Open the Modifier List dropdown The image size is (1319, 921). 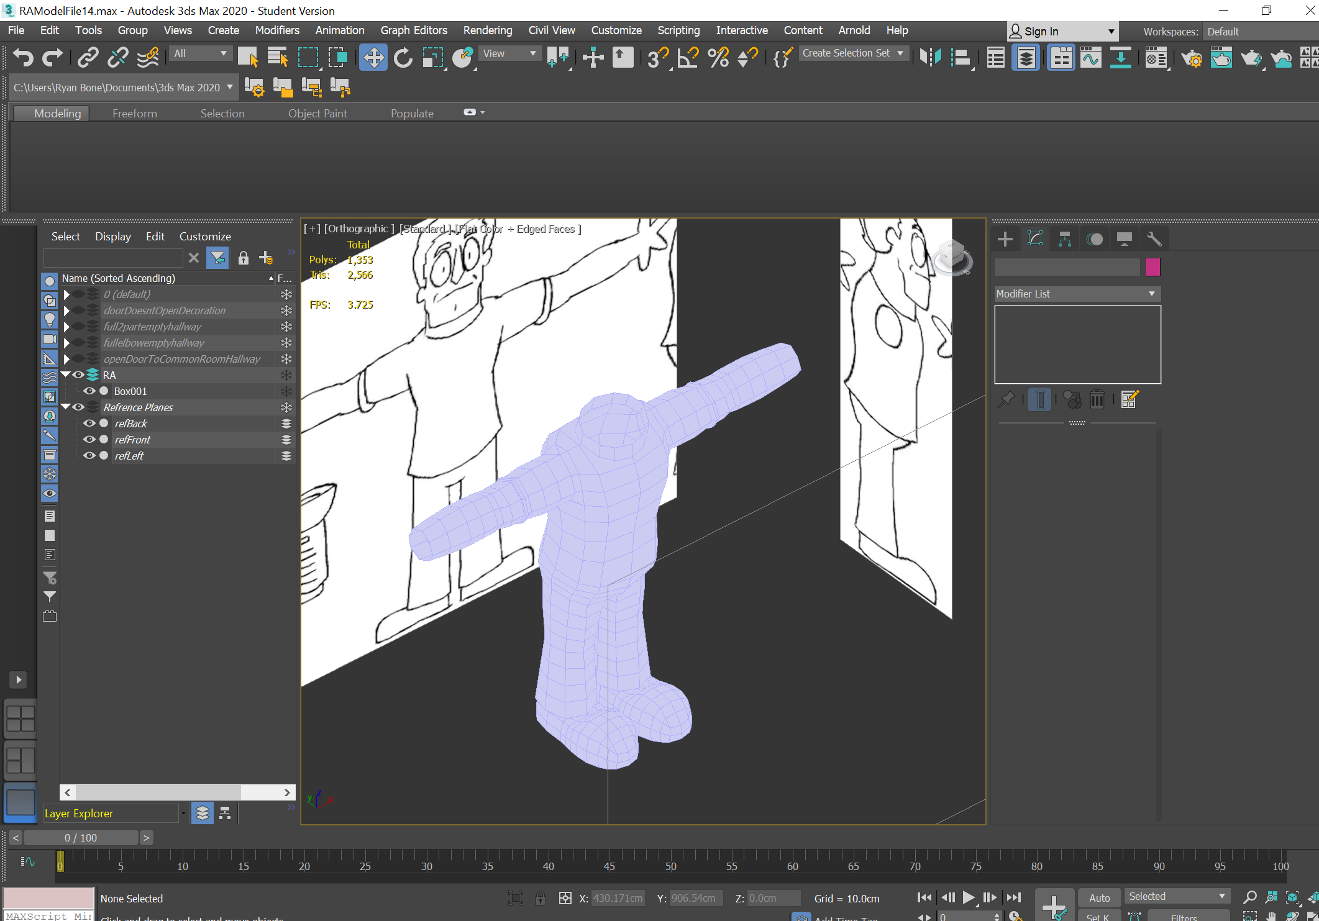1077,294
